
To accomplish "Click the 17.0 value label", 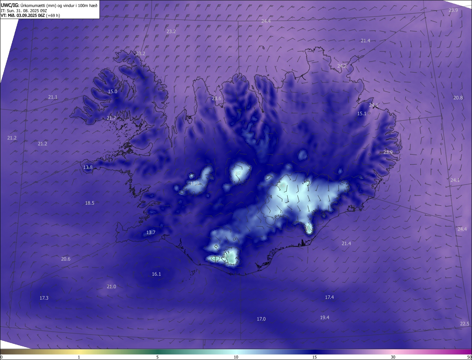I will 261,319.
